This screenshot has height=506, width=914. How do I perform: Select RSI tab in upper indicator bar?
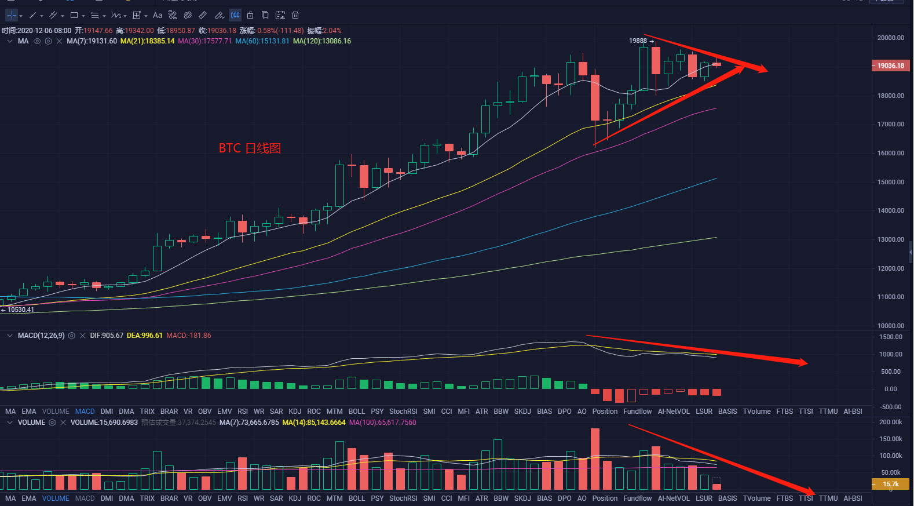tap(243, 412)
